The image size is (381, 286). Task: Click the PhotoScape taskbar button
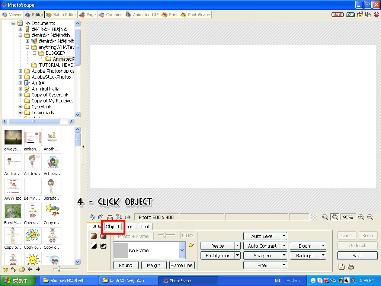pos(188,281)
